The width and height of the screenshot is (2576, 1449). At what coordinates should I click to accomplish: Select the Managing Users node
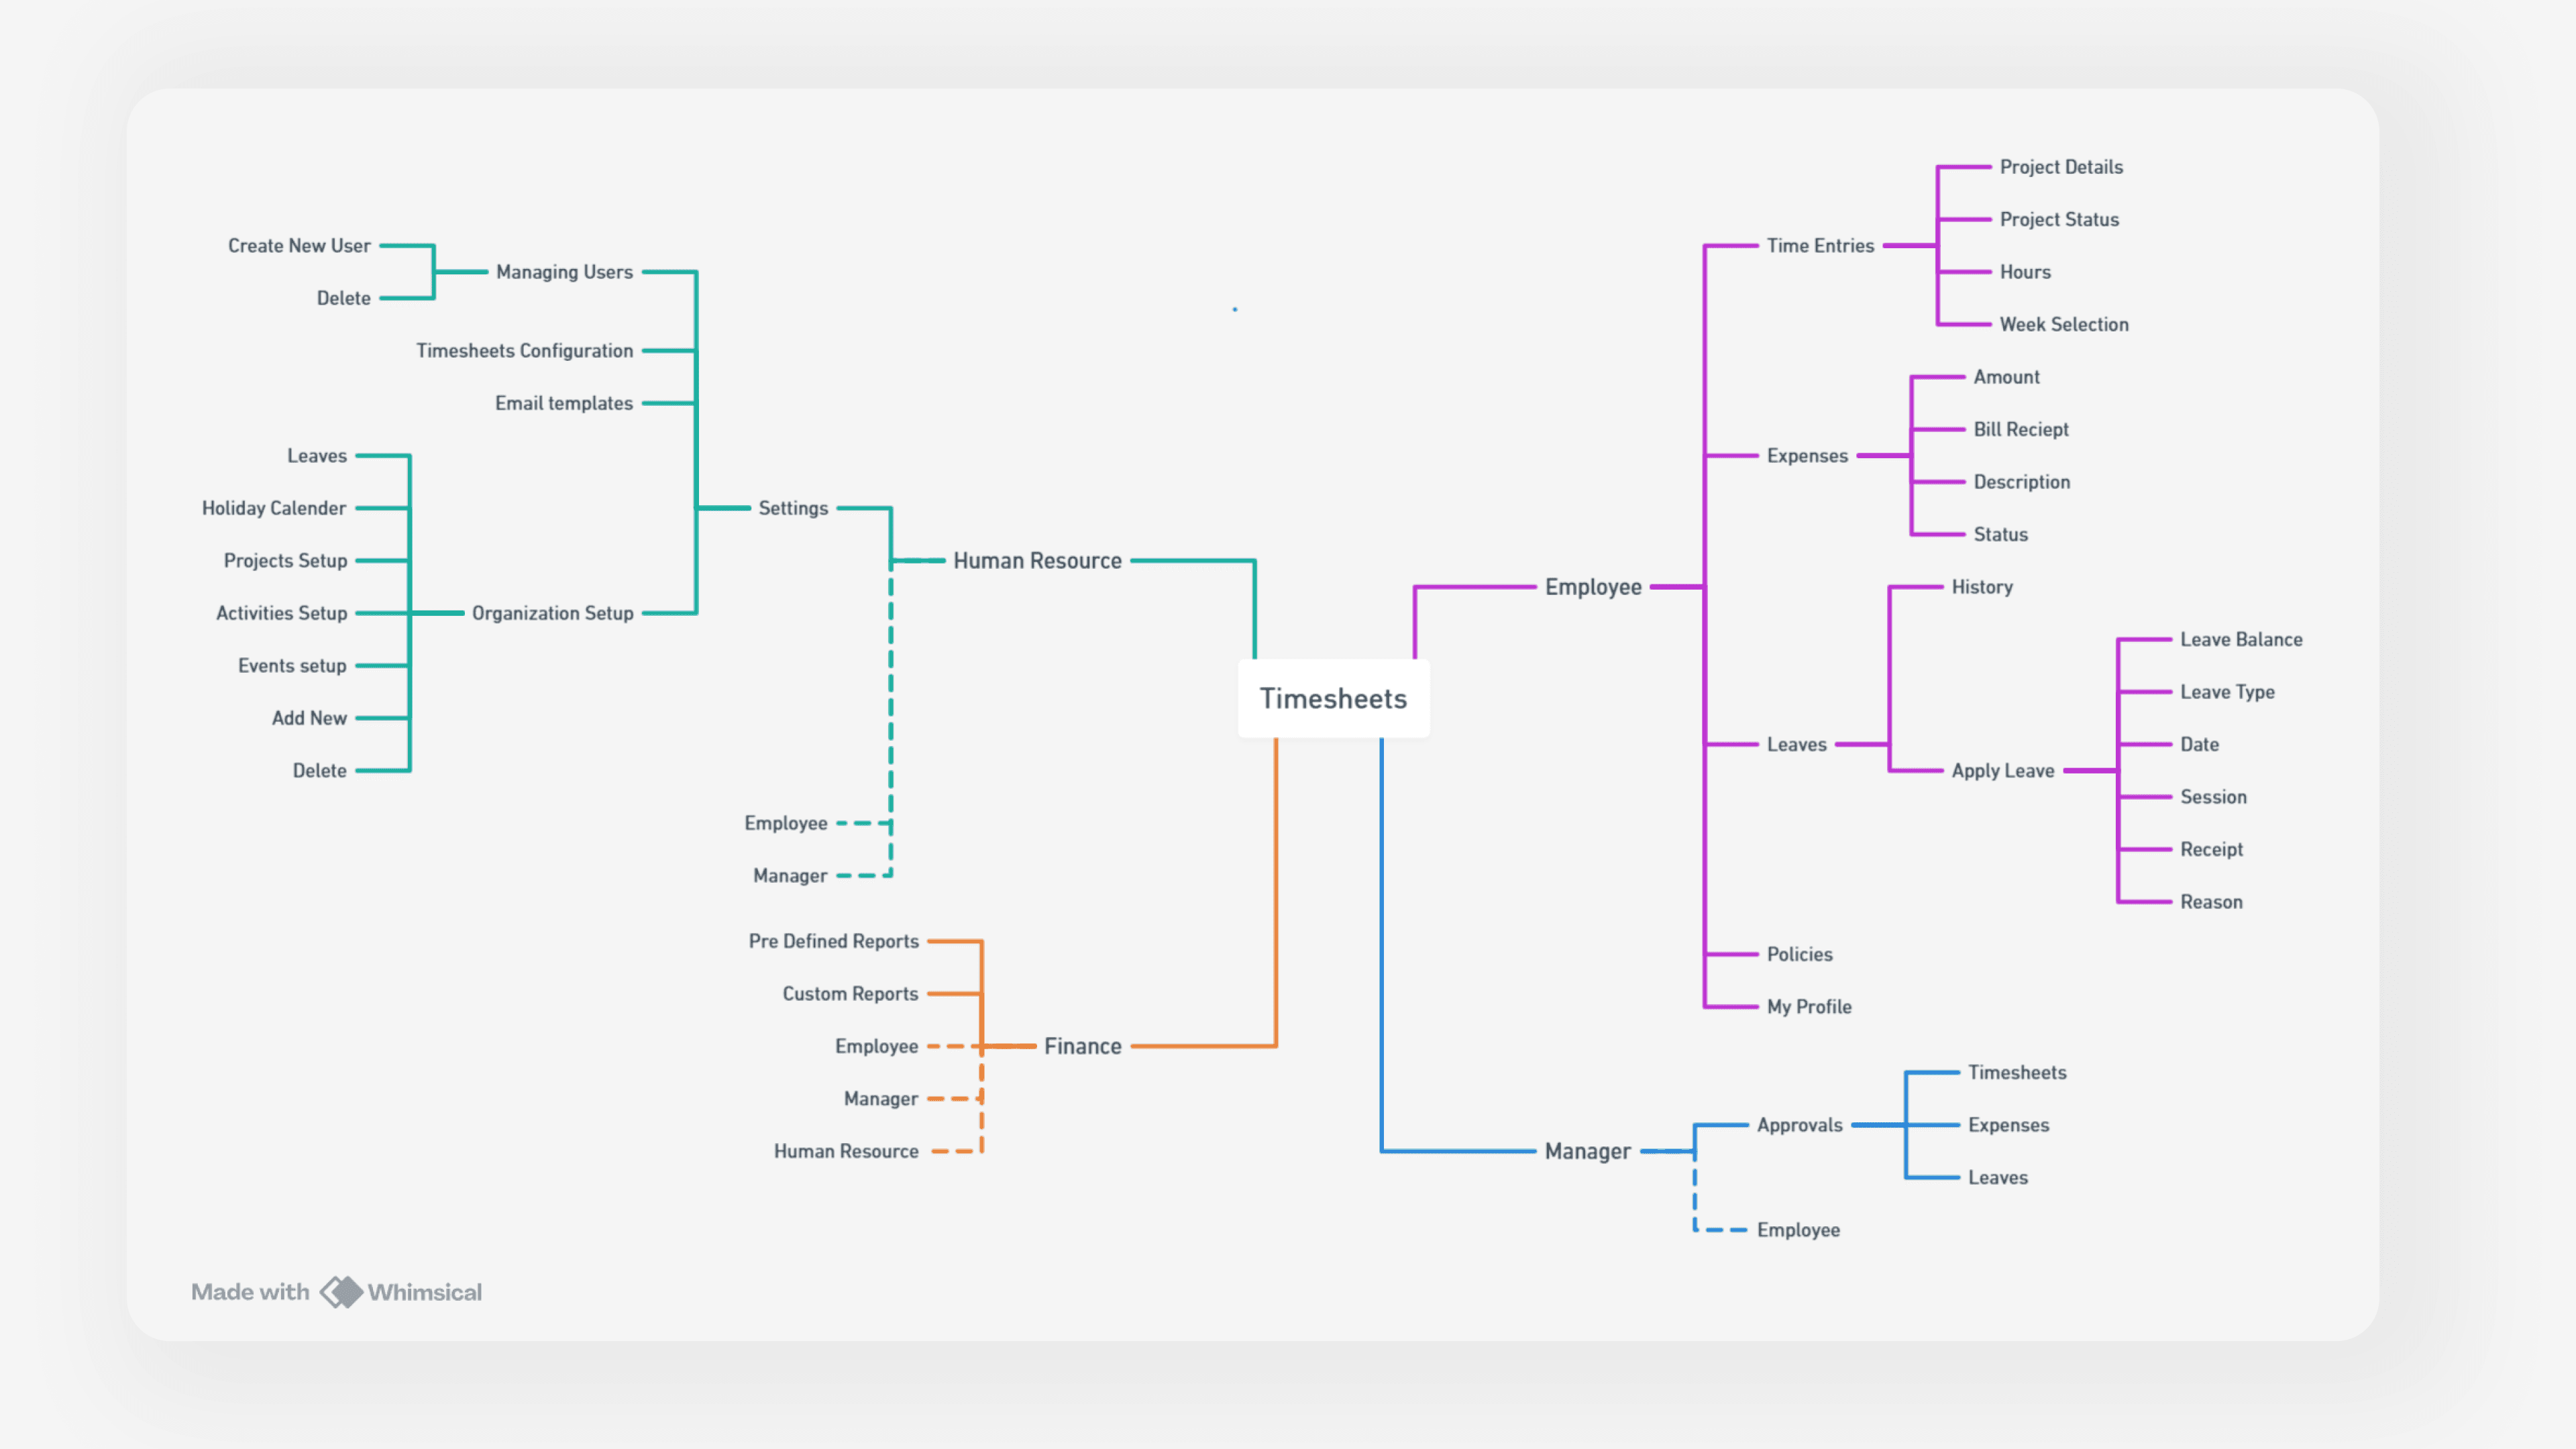[x=564, y=272]
